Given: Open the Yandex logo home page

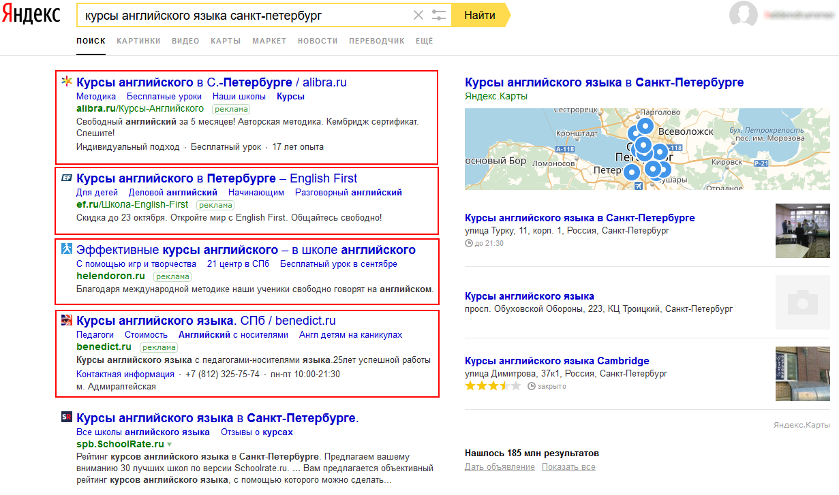Looking at the screenshot, I should pyautogui.click(x=30, y=15).
